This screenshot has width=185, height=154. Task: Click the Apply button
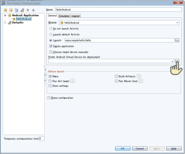click(x=157, y=149)
